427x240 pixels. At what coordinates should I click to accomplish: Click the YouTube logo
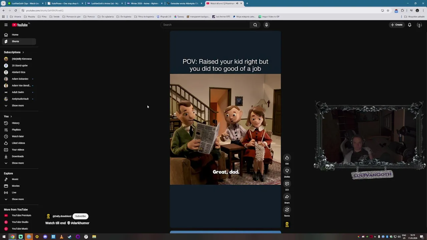tap(21, 25)
